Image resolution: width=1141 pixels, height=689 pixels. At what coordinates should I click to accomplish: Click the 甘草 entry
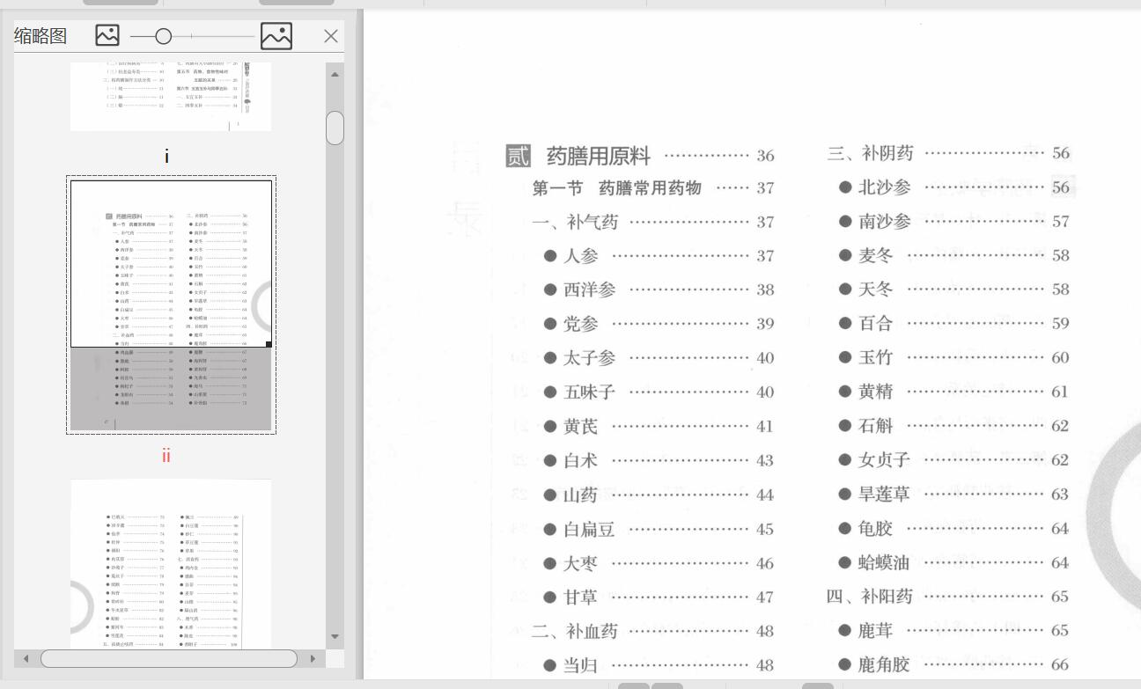tap(659, 597)
